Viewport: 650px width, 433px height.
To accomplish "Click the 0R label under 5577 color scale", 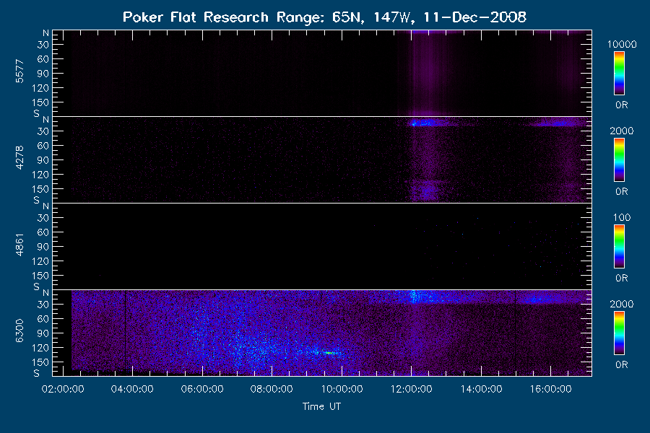I will pos(622,105).
